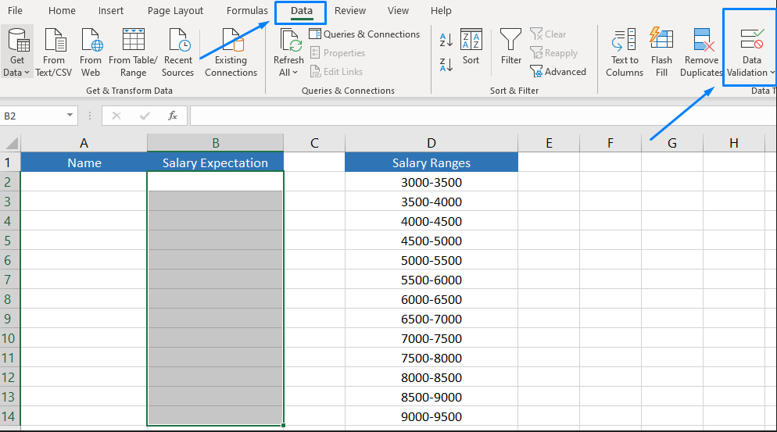
Task: Select cell with 4500-5000
Action: tap(431, 241)
